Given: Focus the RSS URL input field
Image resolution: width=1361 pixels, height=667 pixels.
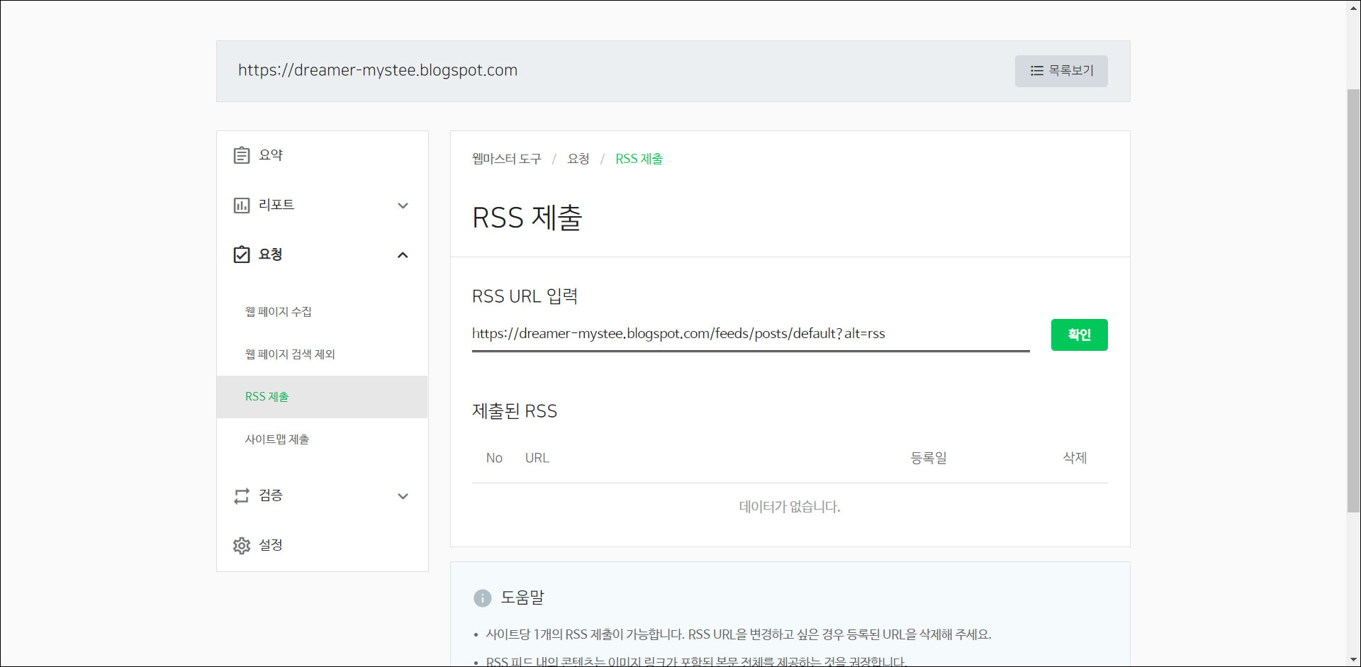Looking at the screenshot, I should coord(751,334).
